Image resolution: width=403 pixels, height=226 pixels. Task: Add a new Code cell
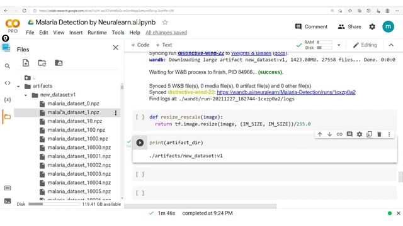coord(140,45)
